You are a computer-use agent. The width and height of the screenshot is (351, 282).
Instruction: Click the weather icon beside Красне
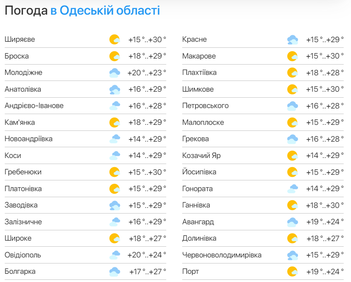292,40
